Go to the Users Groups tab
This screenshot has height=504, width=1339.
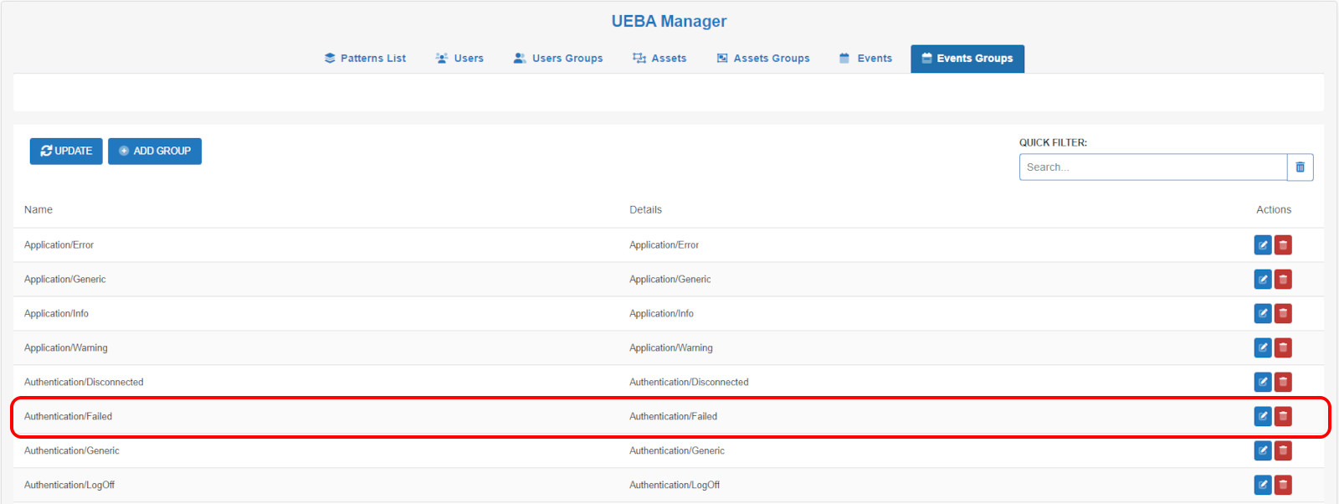(558, 59)
